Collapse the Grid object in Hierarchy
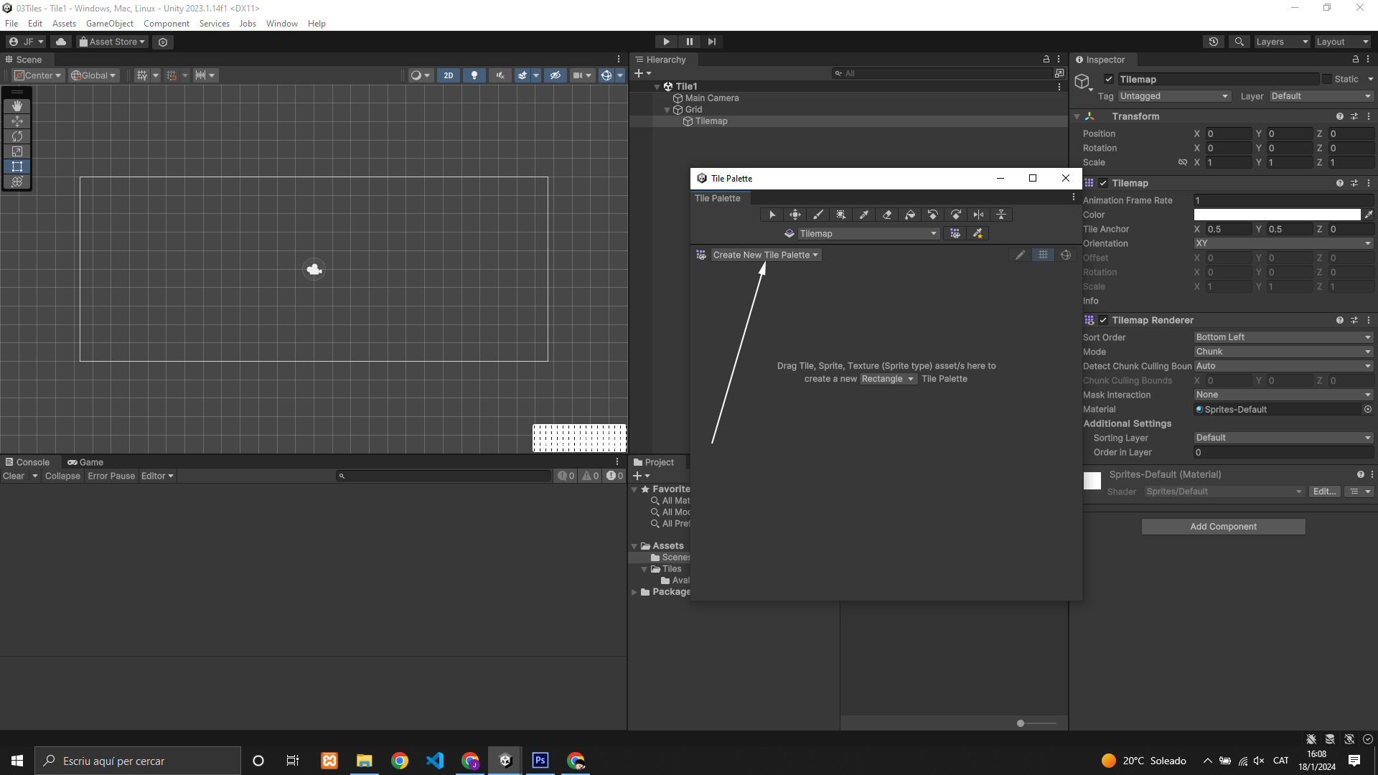This screenshot has width=1378, height=775. coord(667,110)
